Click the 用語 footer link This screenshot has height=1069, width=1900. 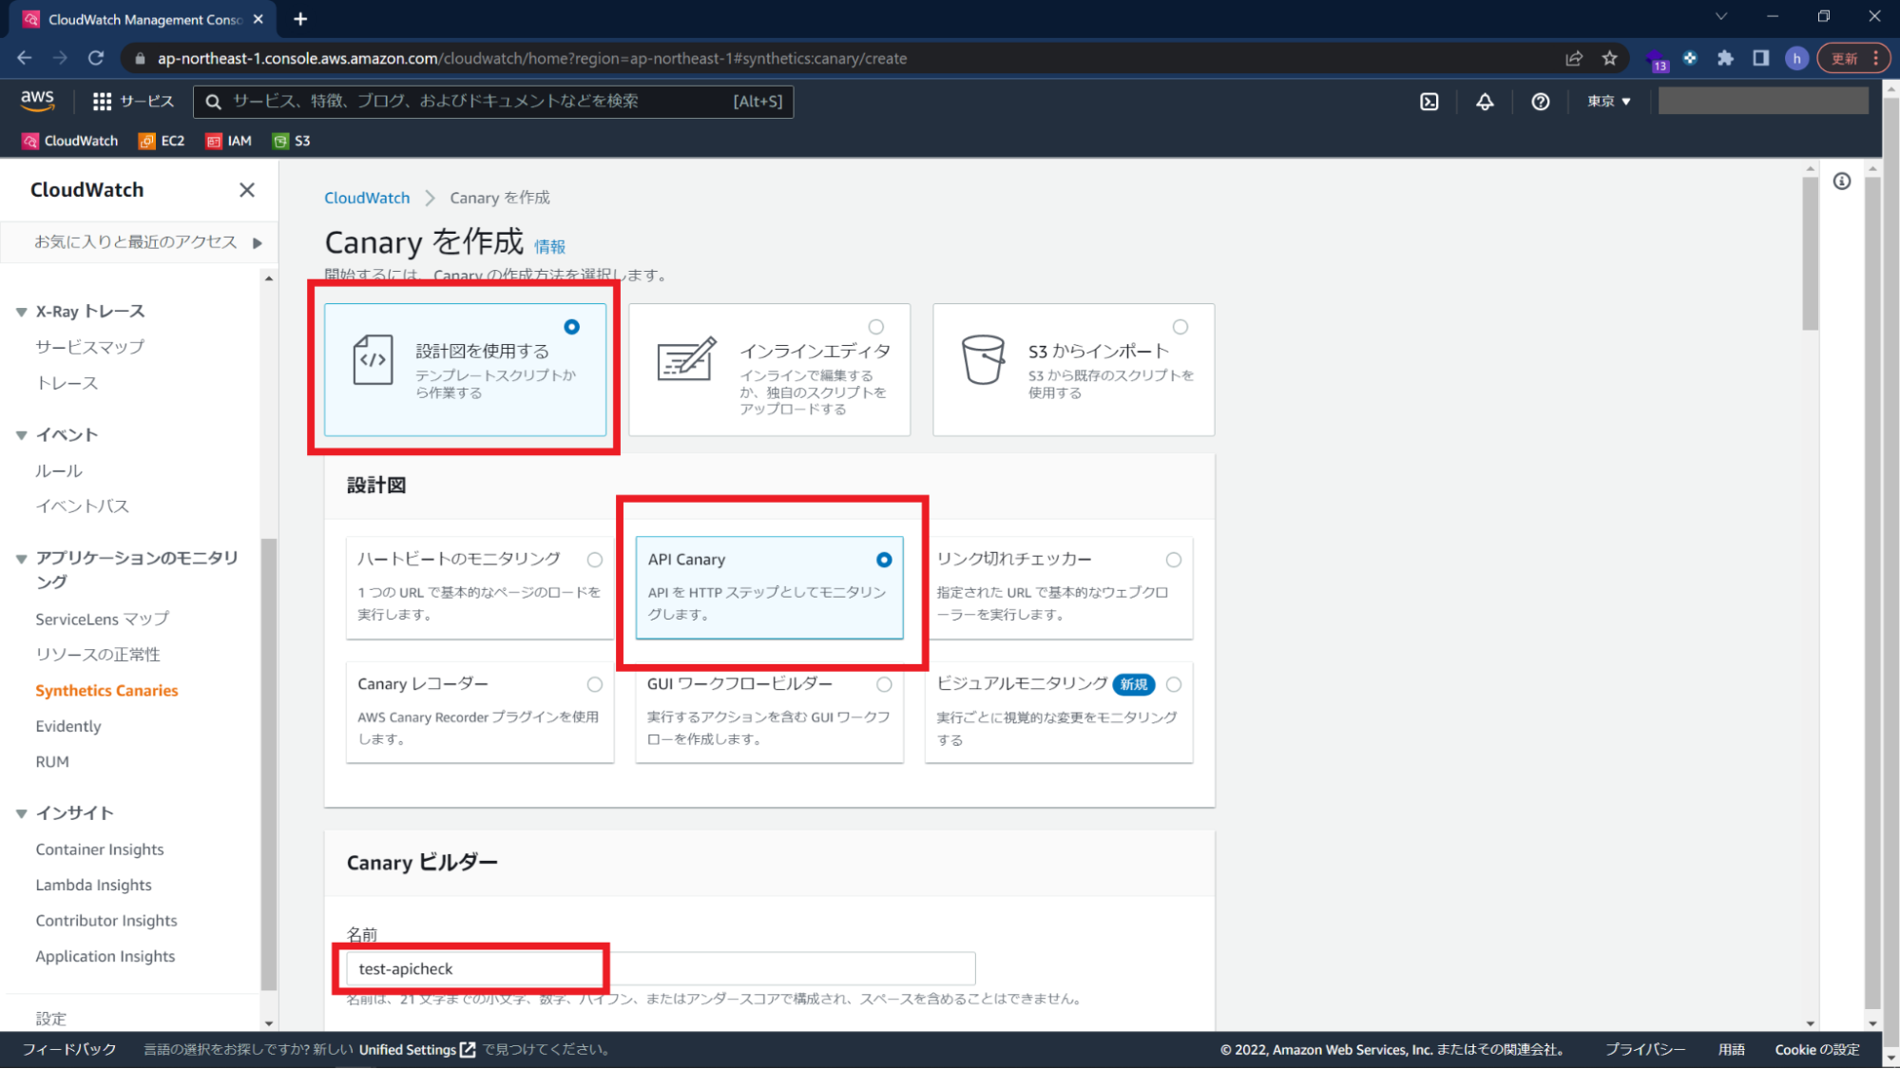click(x=1732, y=1050)
